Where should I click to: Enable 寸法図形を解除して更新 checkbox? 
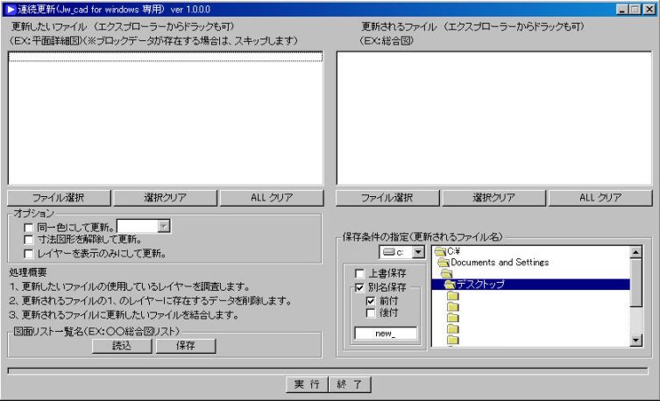coord(30,241)
